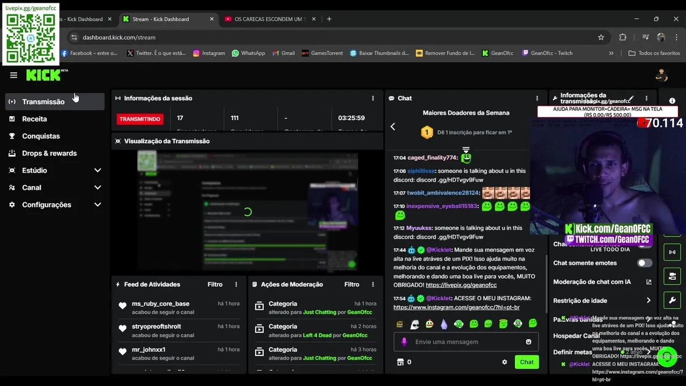Open Filtro in Ações de Moderação

[352, 285]
